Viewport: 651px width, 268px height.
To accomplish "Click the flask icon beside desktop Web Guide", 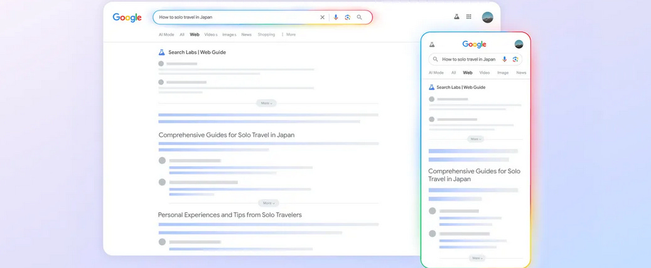I will click(161, 52).
